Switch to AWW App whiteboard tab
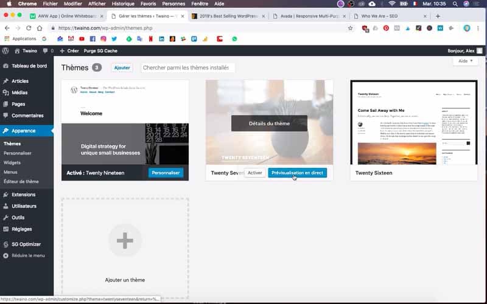 pos(67,16)
